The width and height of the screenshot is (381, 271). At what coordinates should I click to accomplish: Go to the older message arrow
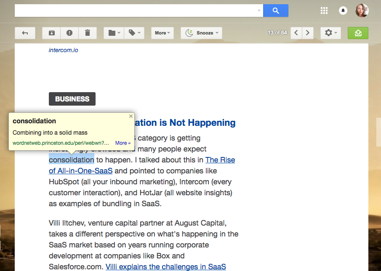[x=308, y=33]
